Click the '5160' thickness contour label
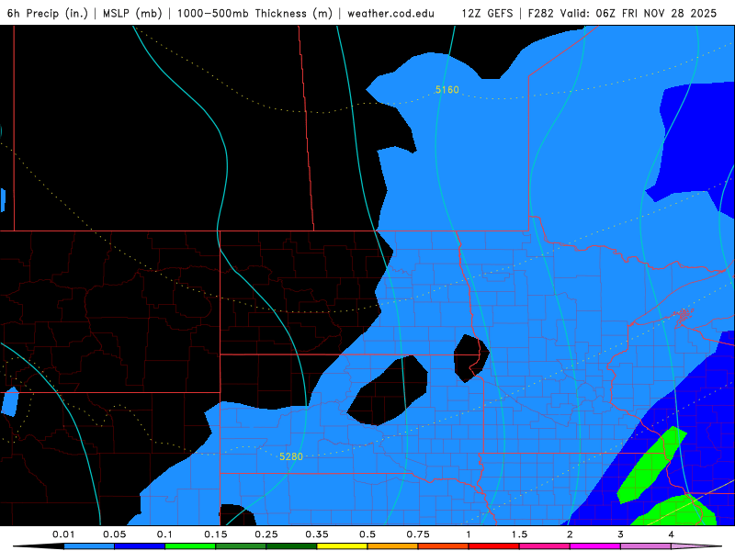The height and width of the screenshot is (551, 735). pyautogui.click(x=447, y=89)
